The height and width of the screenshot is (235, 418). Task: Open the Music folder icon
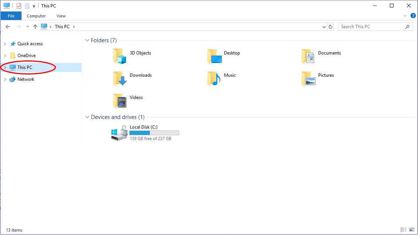[214, 79]
